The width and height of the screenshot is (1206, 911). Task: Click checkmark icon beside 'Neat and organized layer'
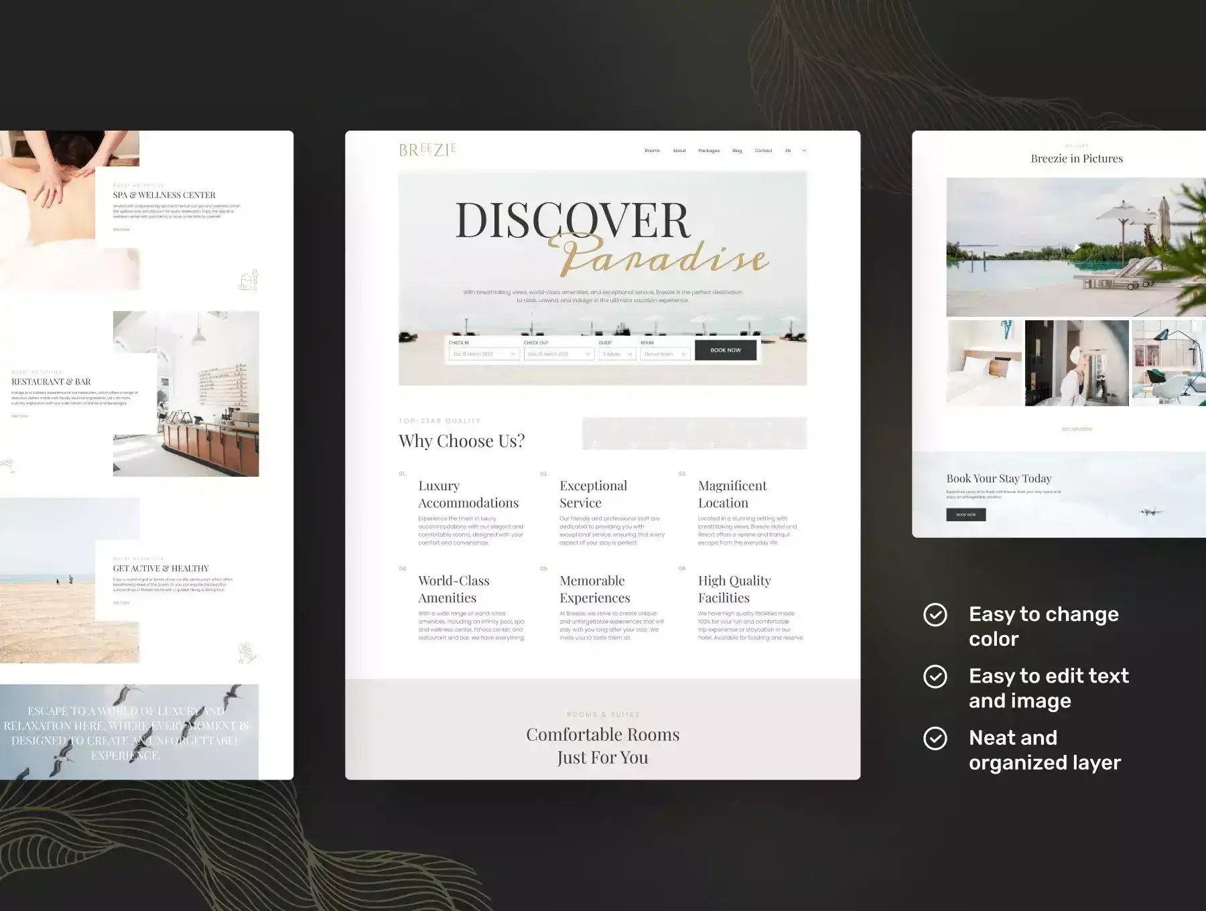click(935, 738)
